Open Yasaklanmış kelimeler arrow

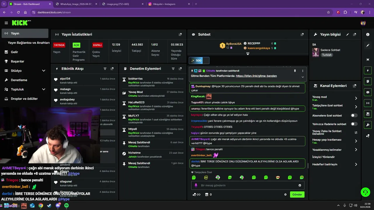(x=356, y=150)
